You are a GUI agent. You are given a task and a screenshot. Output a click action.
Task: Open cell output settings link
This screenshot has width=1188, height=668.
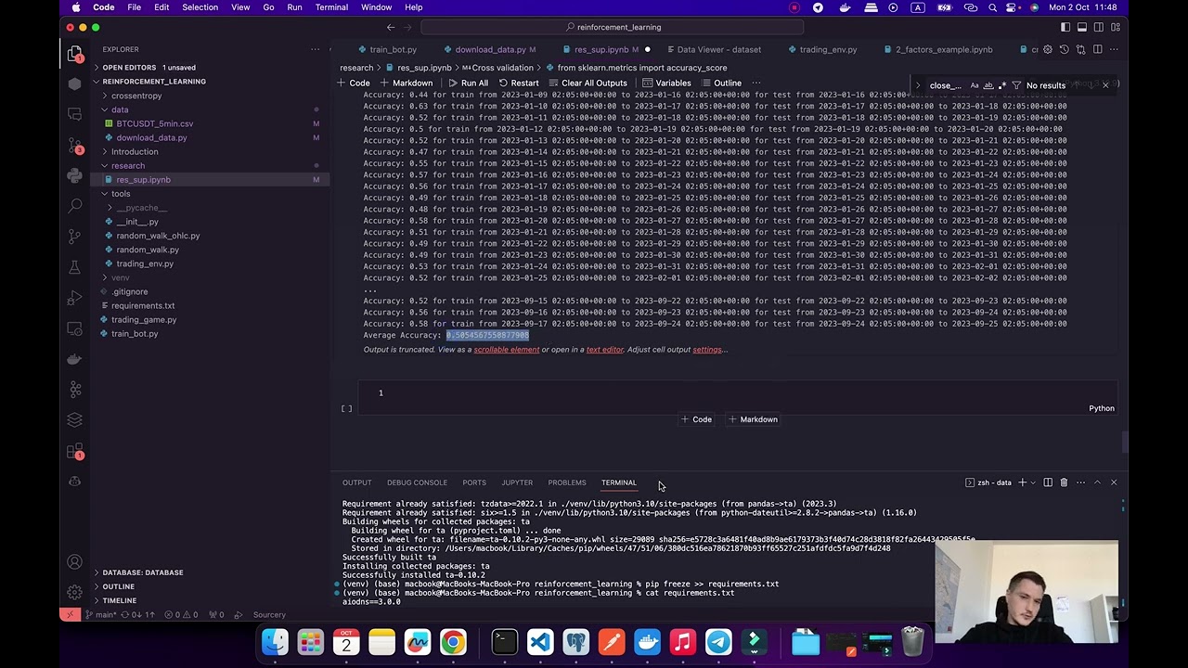pos(706,350)
